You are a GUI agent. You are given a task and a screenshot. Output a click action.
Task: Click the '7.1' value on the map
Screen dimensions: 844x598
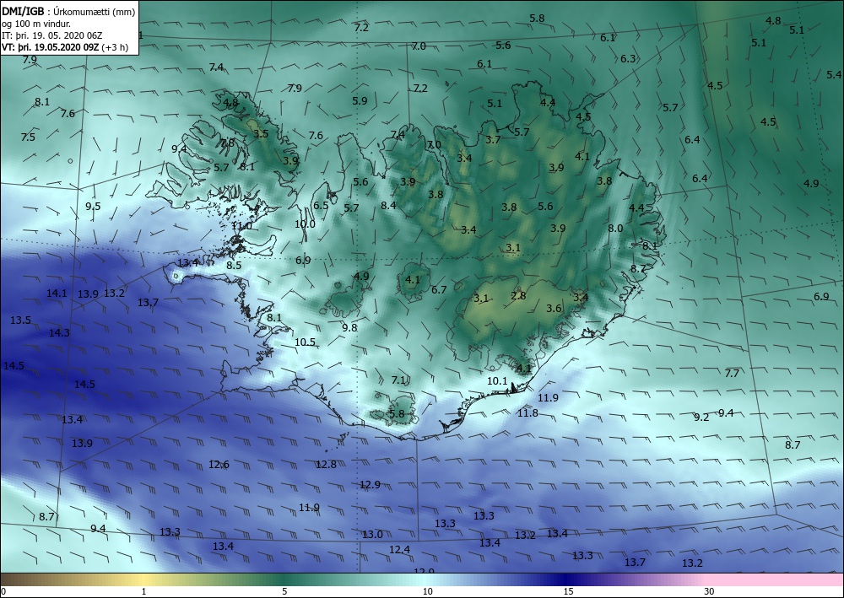click(398, 380)
